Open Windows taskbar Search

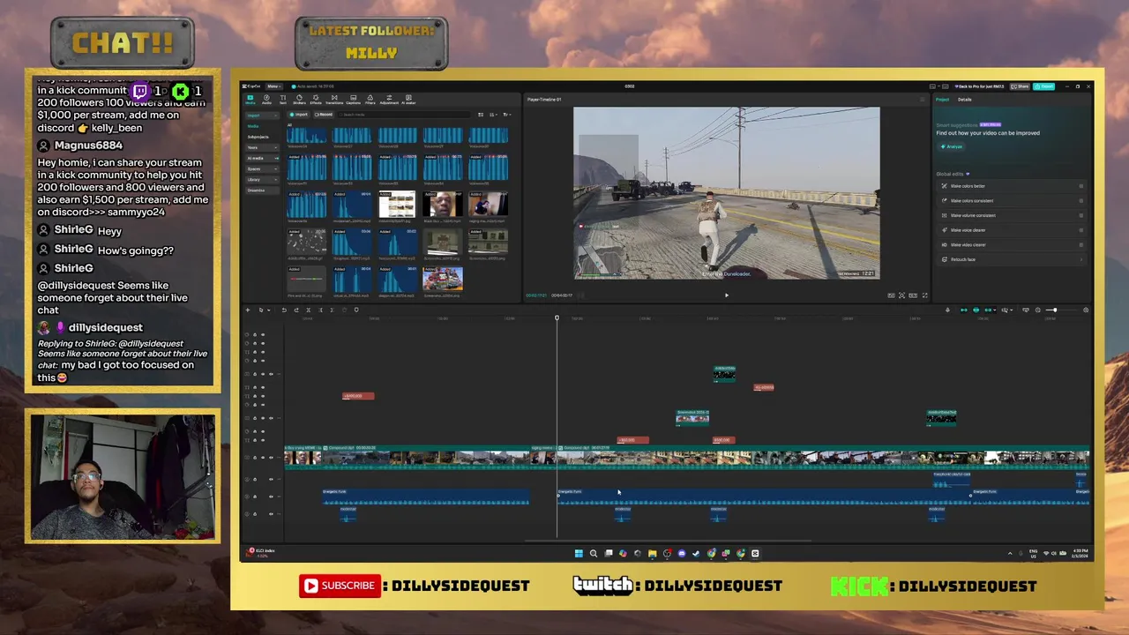(594, 553)
